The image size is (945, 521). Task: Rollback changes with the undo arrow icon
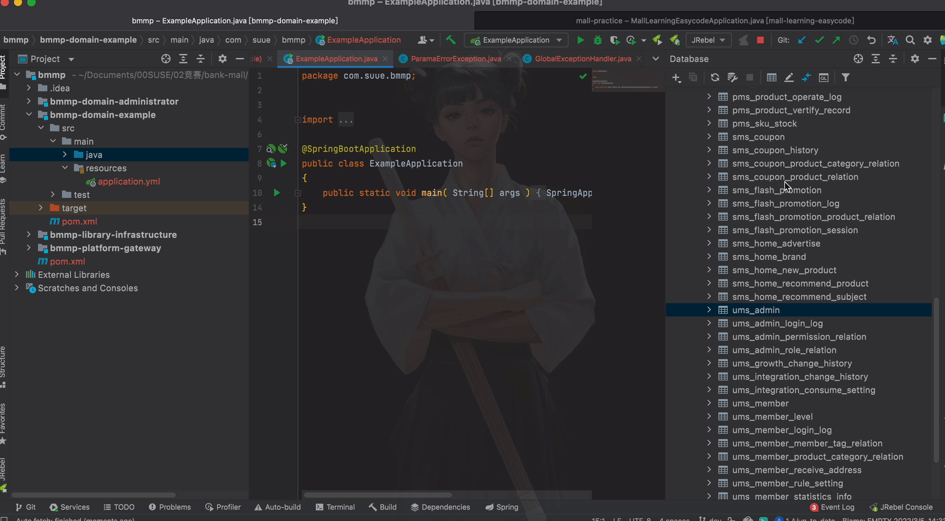click(871, 40)
